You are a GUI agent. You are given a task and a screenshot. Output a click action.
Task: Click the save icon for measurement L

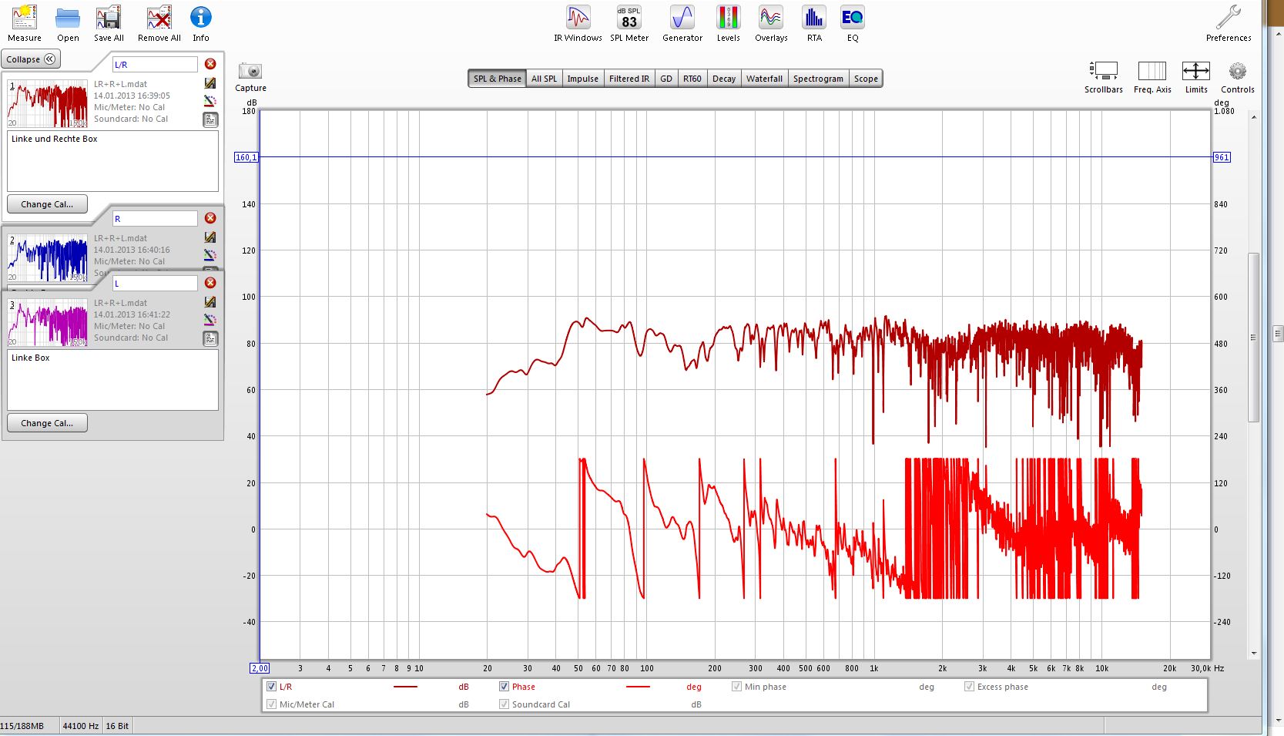[x=210, y=302]
